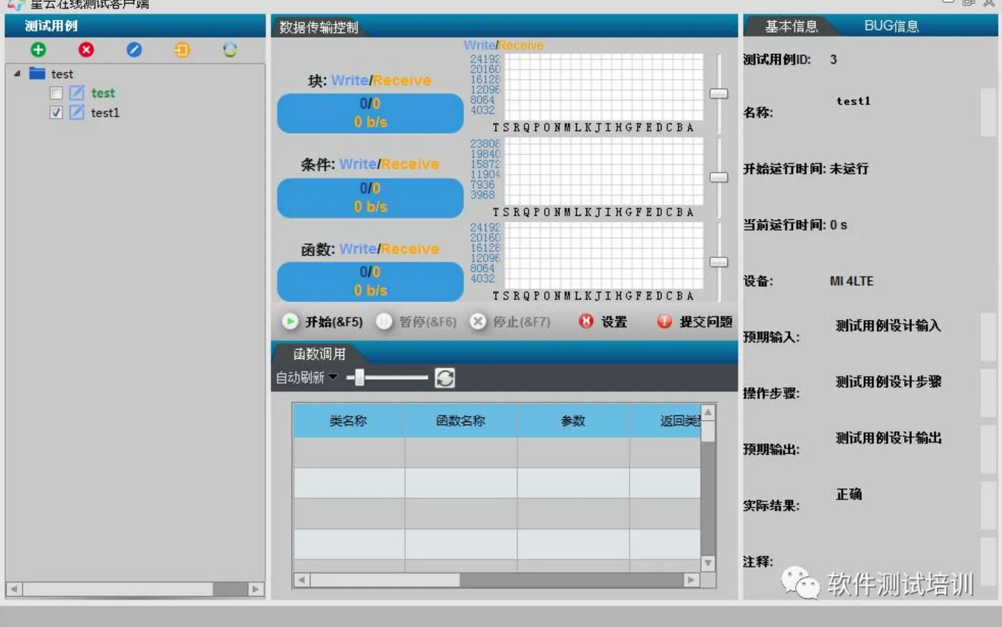Open the 自动刷新 dropdown arrow
Viewport: 1002px width, 627px height.
[x=333, y=376]
